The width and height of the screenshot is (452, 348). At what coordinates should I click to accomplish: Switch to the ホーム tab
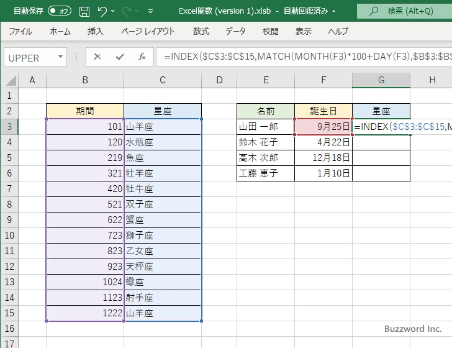click(60, 31)
